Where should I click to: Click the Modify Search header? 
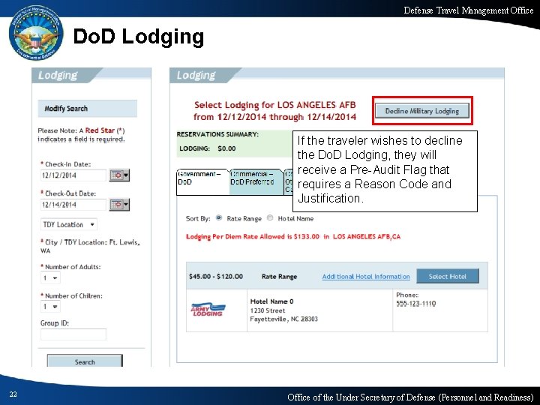click(88, 109)
